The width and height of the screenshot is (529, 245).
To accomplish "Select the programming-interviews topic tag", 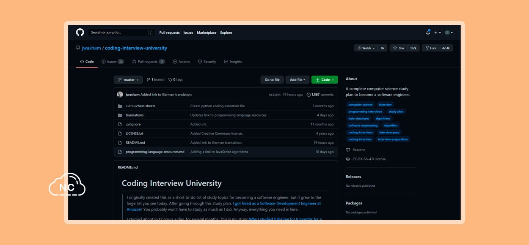I will coord(365,112).
